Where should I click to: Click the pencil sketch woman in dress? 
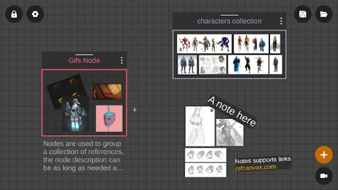[200, 126]
